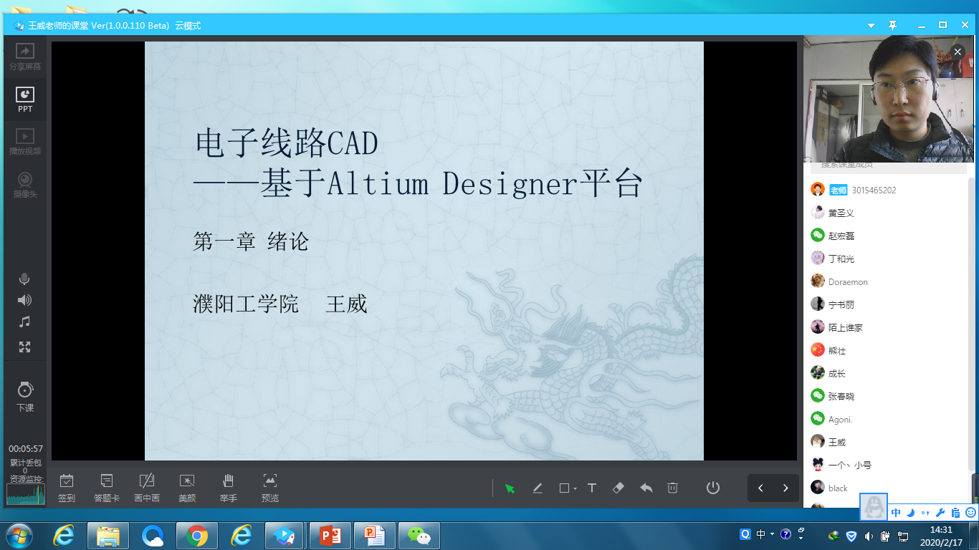Go to next slide arrow
This screenshot has width=979, height=550.
tap(785, 488)
